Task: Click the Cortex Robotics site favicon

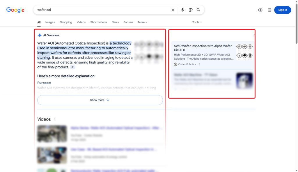Action: coord(175,64)
